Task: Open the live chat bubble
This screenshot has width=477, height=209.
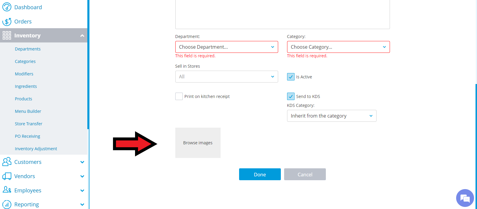Action: (x=465, y=198)
